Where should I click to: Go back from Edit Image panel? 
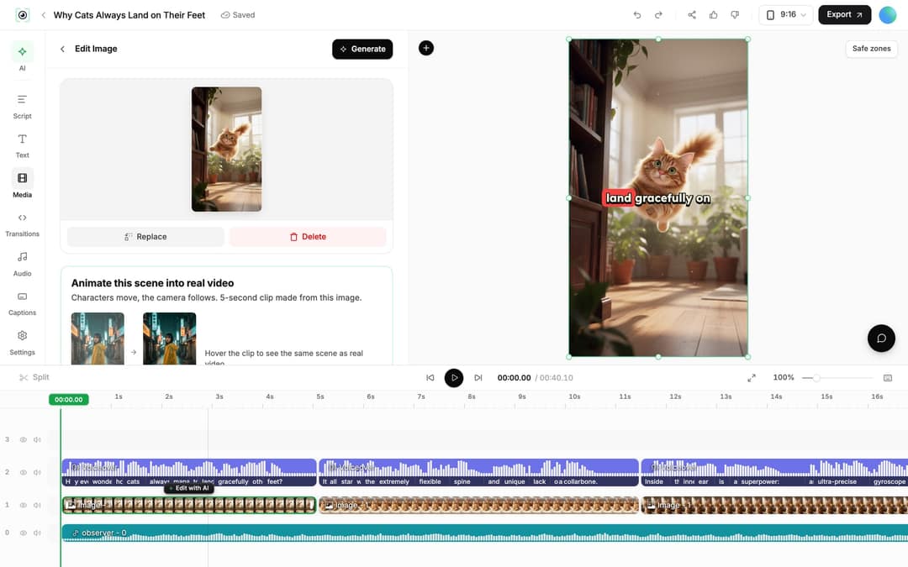(62, 50)
